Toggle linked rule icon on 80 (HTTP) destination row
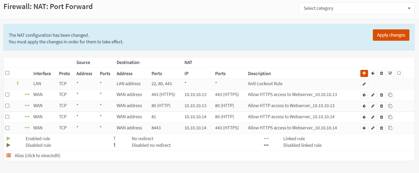This screenshot has height=173, width=419. coord(27,106)
